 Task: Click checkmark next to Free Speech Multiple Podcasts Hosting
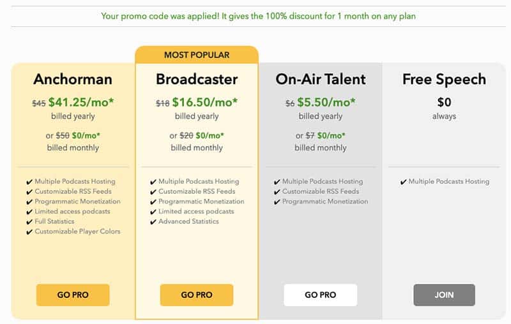click(404, 182)
